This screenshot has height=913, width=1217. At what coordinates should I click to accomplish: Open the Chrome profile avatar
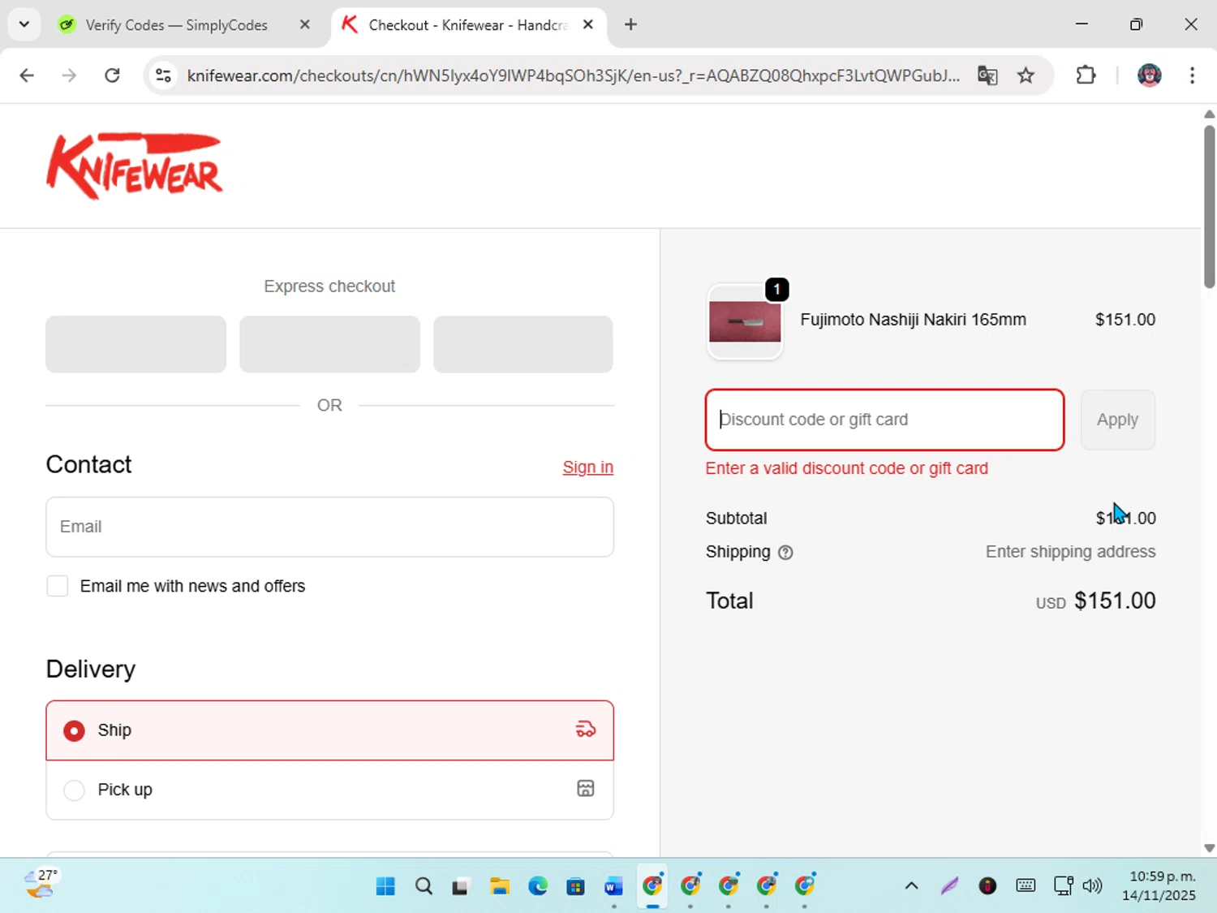(x=1149, y=75)
